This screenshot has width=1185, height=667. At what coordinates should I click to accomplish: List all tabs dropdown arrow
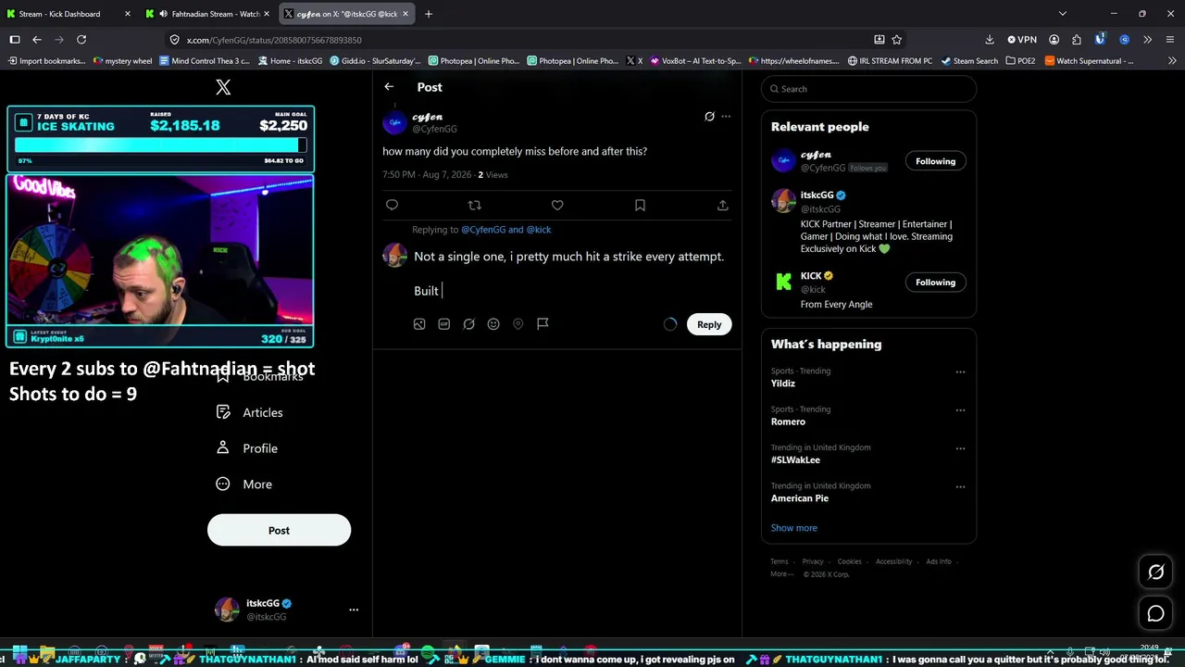pos(1063,14)
